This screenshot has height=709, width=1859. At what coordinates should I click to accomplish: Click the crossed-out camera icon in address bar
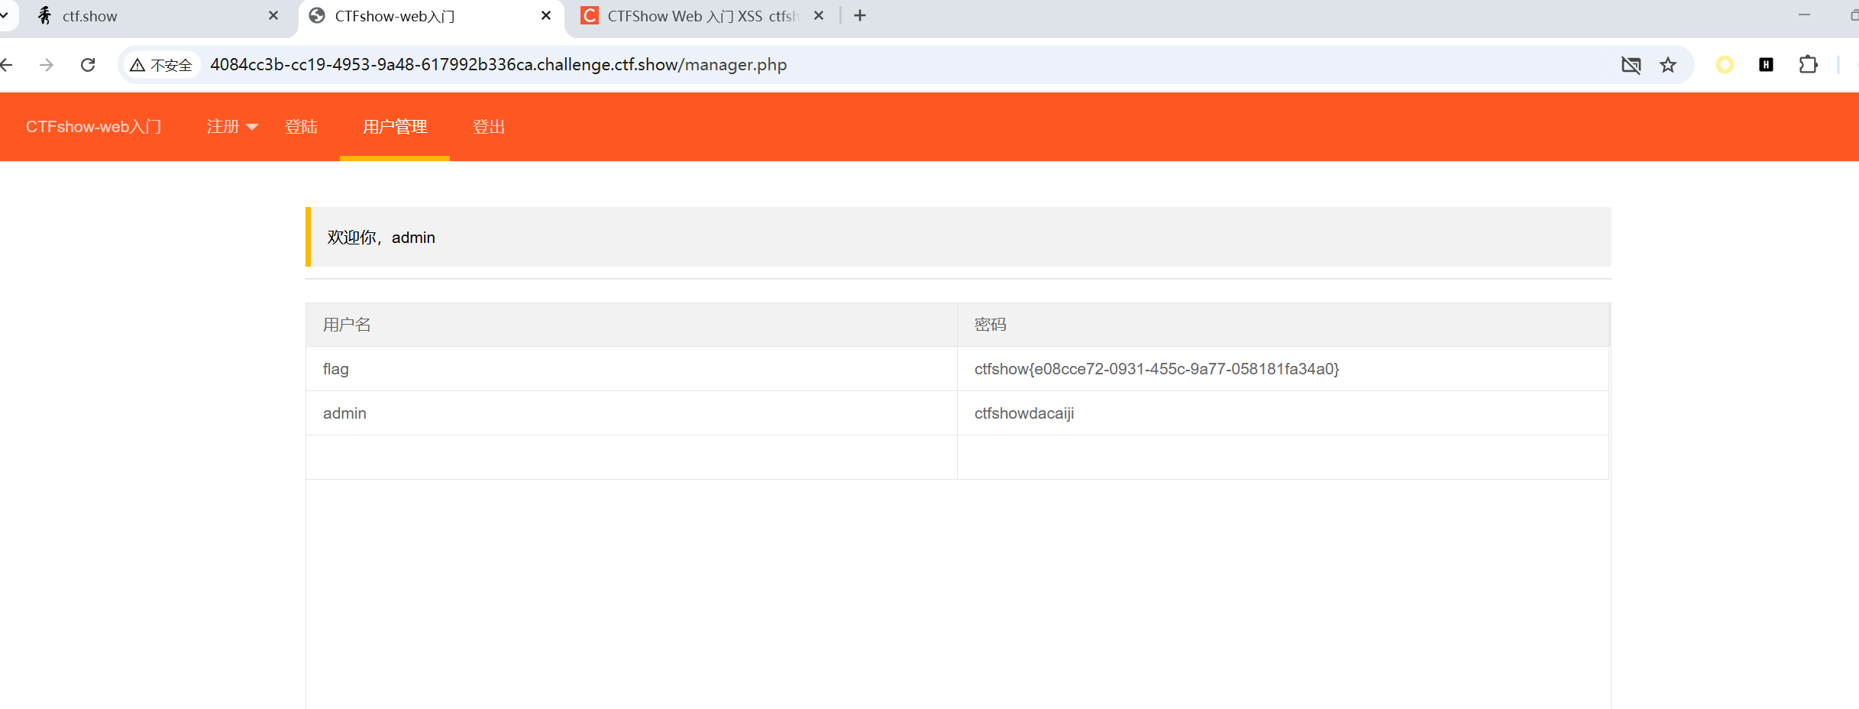(1631, 65)
